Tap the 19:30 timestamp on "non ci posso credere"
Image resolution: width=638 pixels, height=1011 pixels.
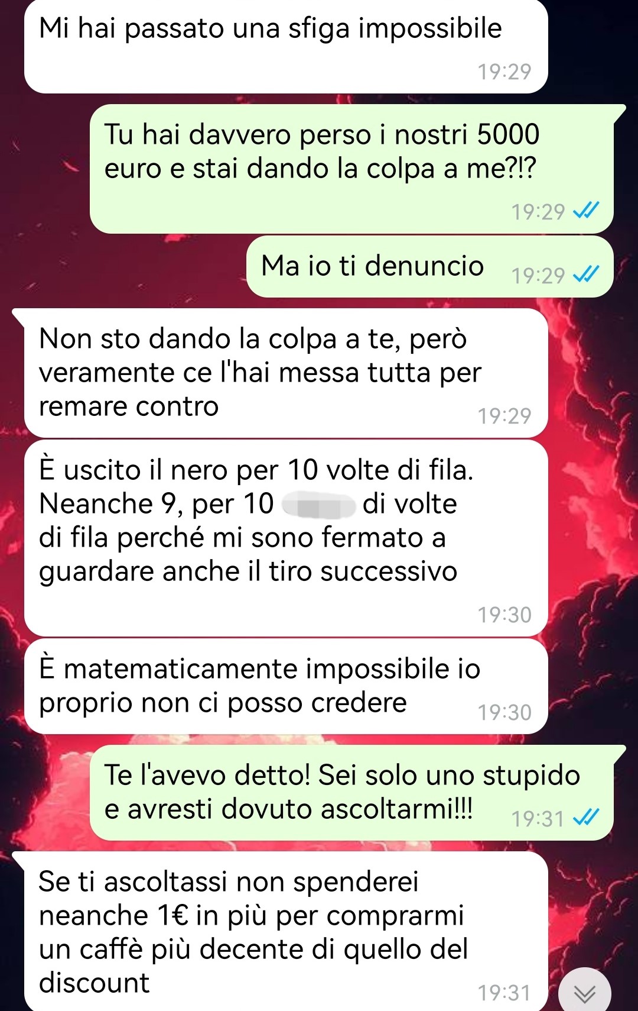504,713
